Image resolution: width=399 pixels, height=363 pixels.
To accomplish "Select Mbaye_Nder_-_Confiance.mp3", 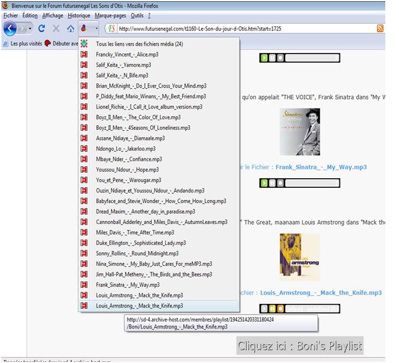I will click(159, 159).
